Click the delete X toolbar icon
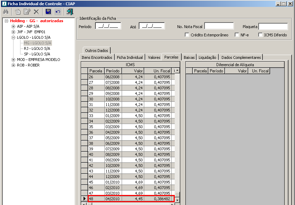Image resolution: width=295 pixels, height=205 pixels. tap(36, 12)
